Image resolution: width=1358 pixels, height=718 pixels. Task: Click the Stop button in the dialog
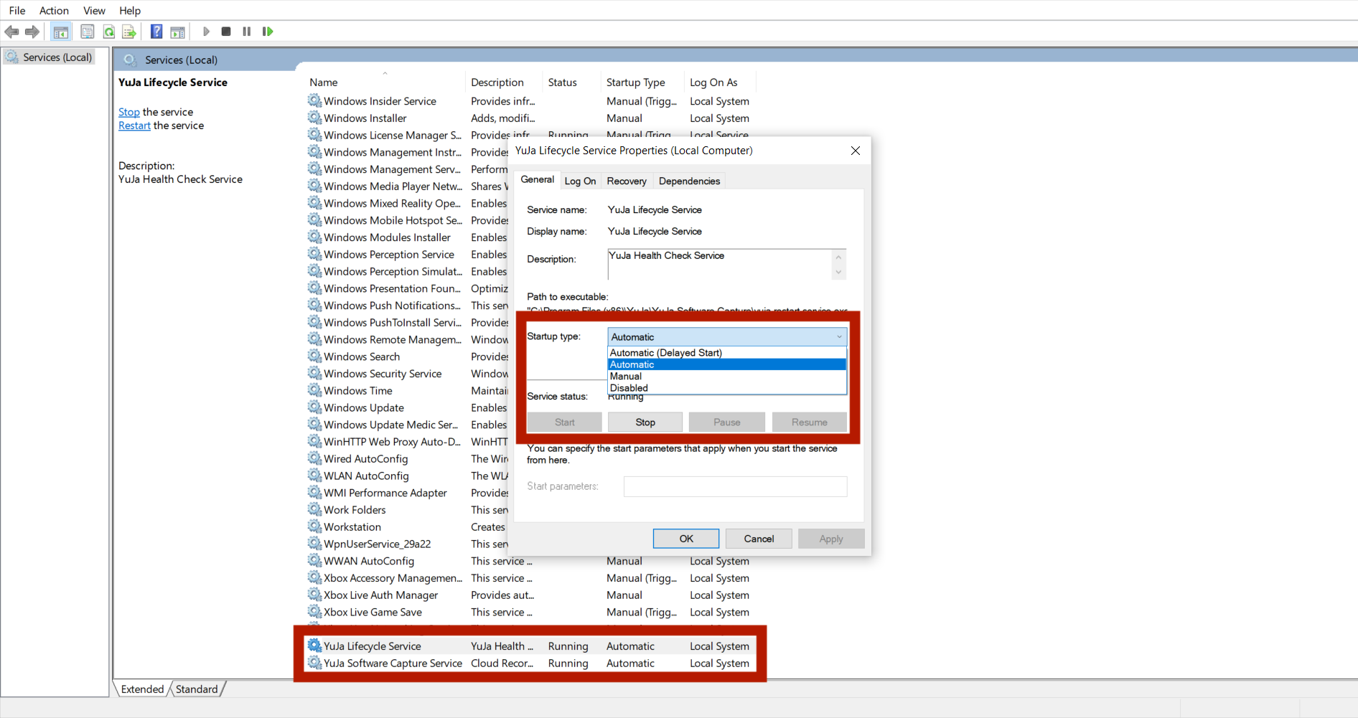(645, 422)
